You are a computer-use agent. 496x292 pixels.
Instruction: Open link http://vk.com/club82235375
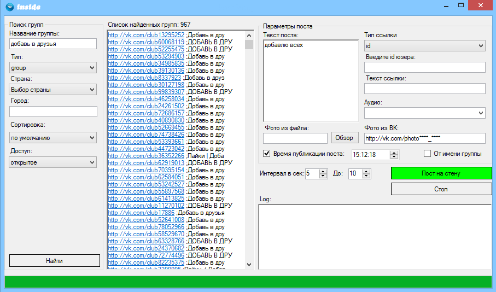[146, 262]
